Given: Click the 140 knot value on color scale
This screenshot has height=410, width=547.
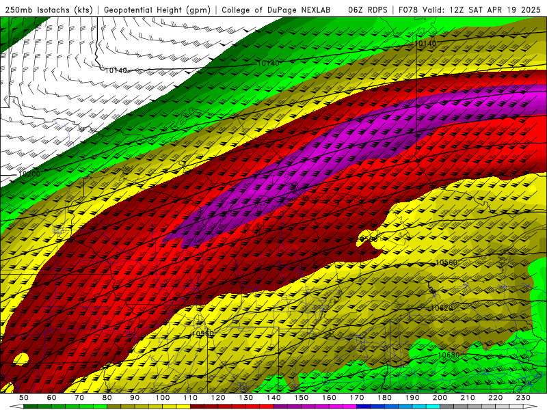Looking at the screenshot, I should tap(274, 398).
